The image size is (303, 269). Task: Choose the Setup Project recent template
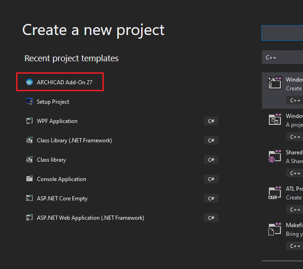[x=53, y=102]
